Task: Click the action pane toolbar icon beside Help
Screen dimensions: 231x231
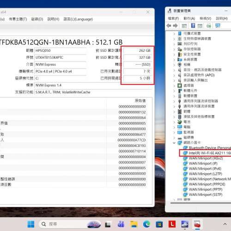Action: point(200,26)
